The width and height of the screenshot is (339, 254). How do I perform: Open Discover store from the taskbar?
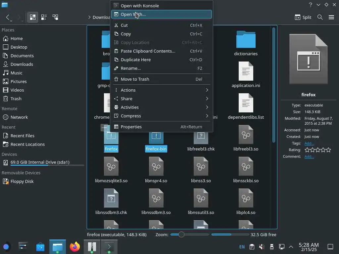pyautogui.click(x=40, y=247)
